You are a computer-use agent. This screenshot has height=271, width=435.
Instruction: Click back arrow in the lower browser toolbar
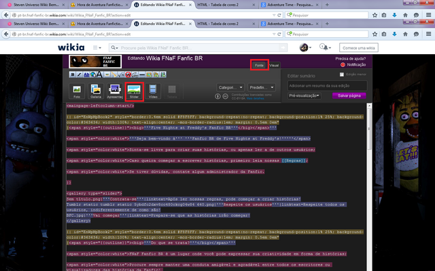6,34
